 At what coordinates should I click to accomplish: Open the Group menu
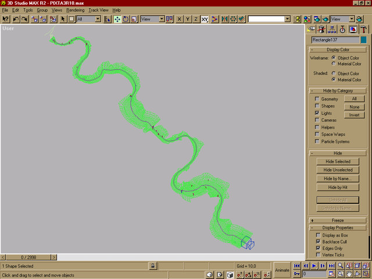42,10
